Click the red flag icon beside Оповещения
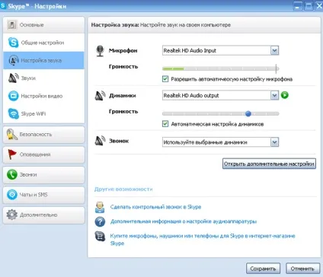This screenshot has width=323, height=277. pyautogui.click(x=12, y=154)
